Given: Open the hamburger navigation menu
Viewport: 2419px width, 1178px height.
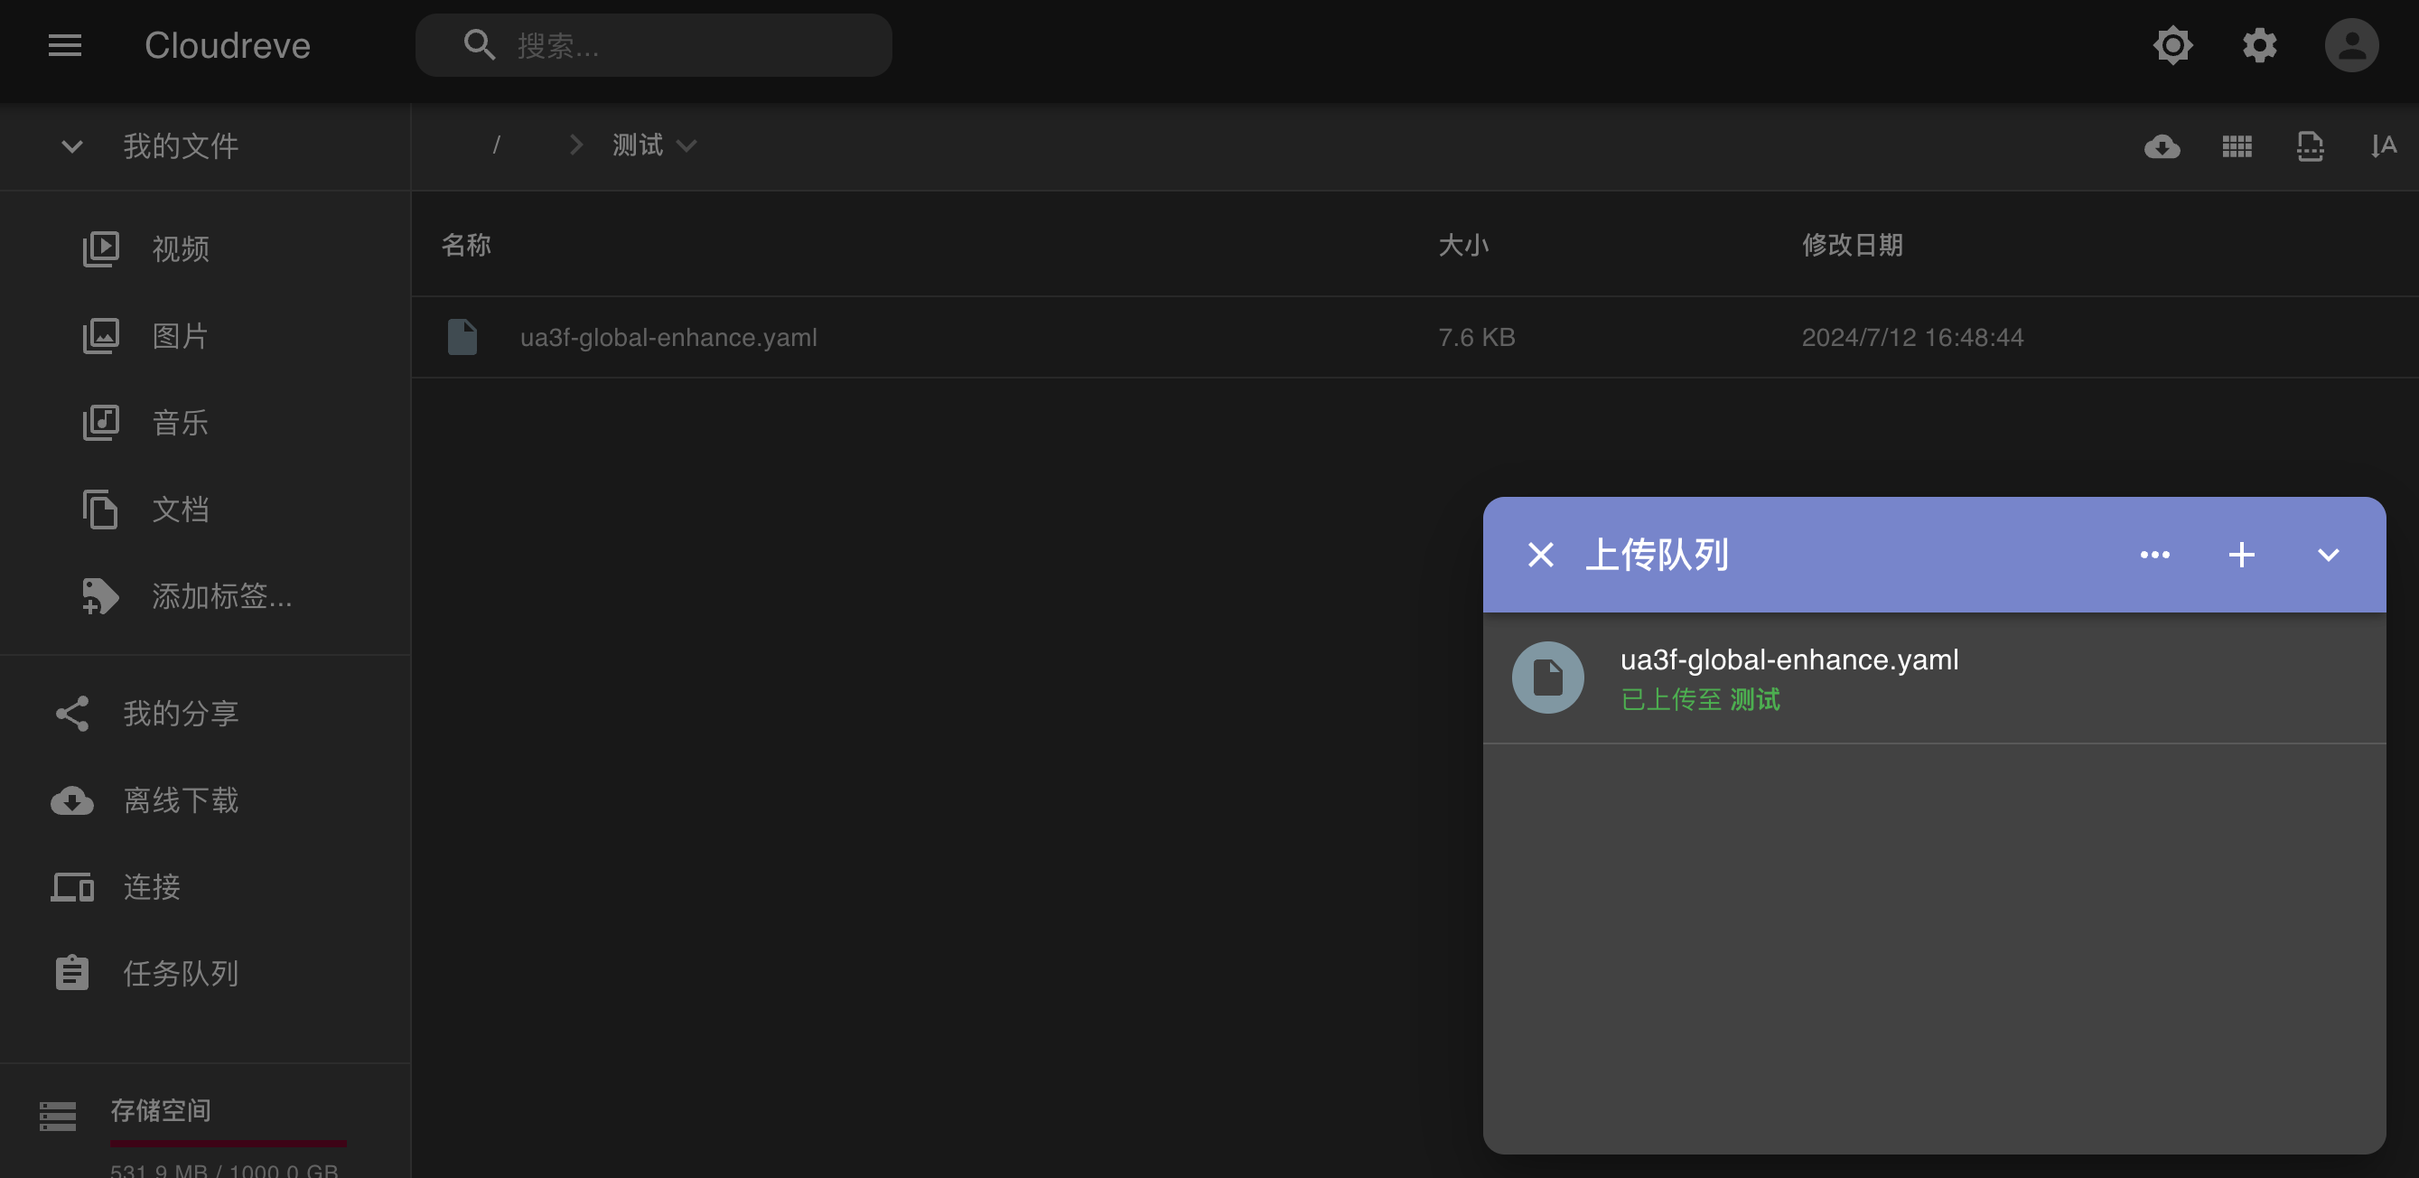Looking at the screenshot, I should (64, 45).
